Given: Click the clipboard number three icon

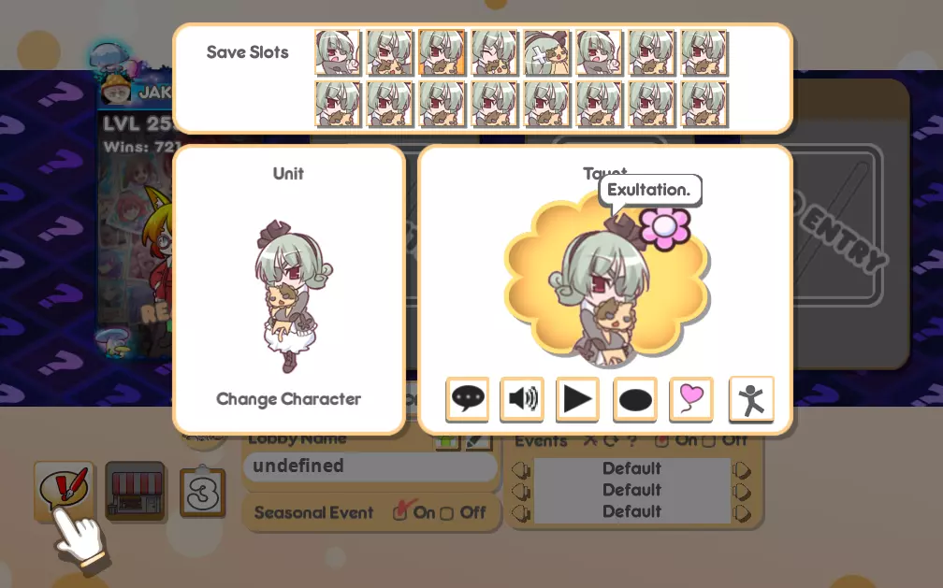Looking at the screenshot, I should click(203, 492).
